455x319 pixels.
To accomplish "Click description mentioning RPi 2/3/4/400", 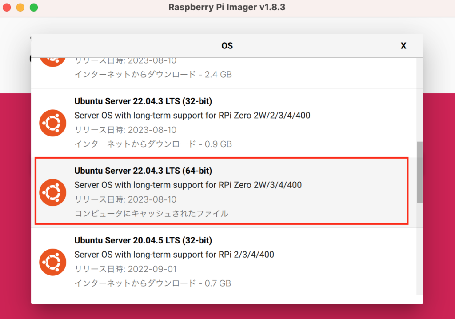I will [174, 255].
